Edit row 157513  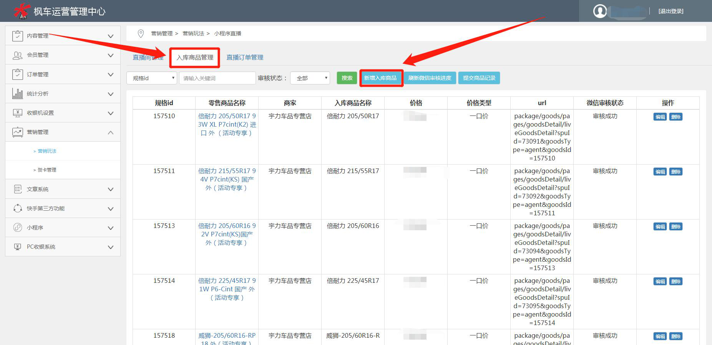(660, 227)
